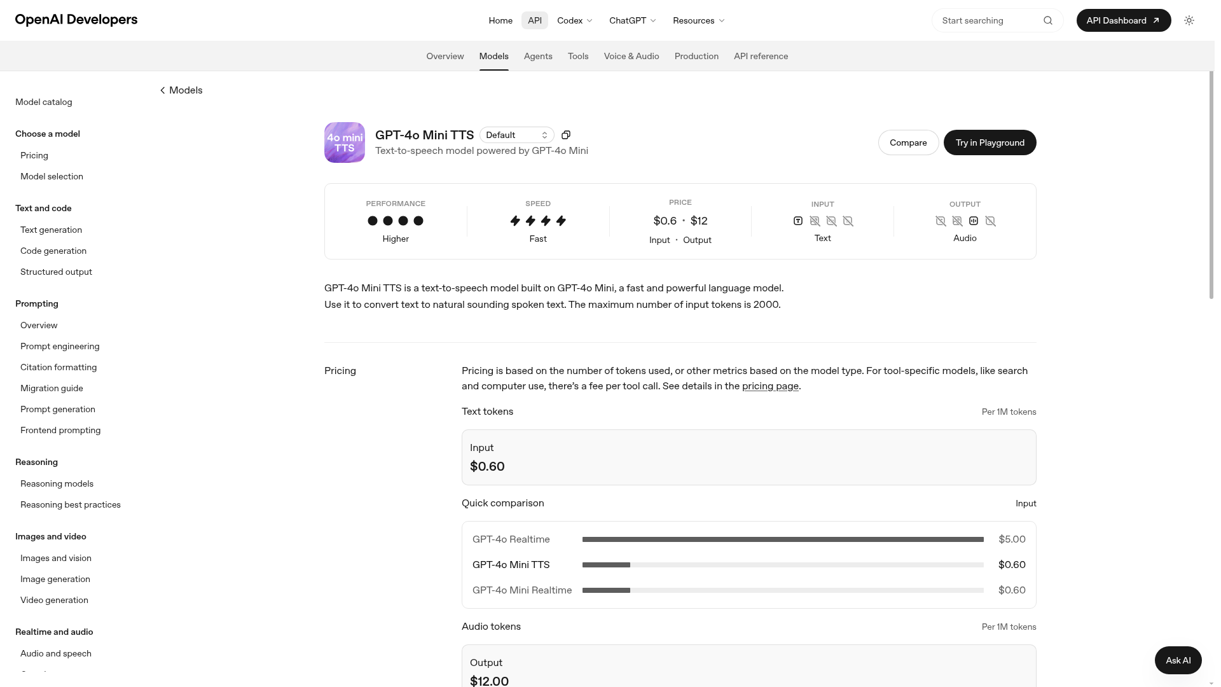Open the Tools tab
1221x687 pixels.
578,56
